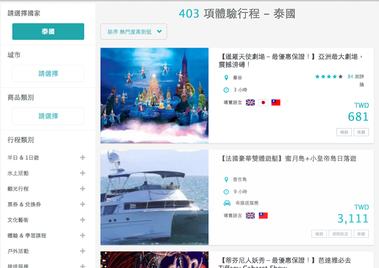Image resolution: width=379 pixels, height=268 pixels.
Task: Open the luxury catamaran yacht thumbnail
Action: (x=154, y=197)
